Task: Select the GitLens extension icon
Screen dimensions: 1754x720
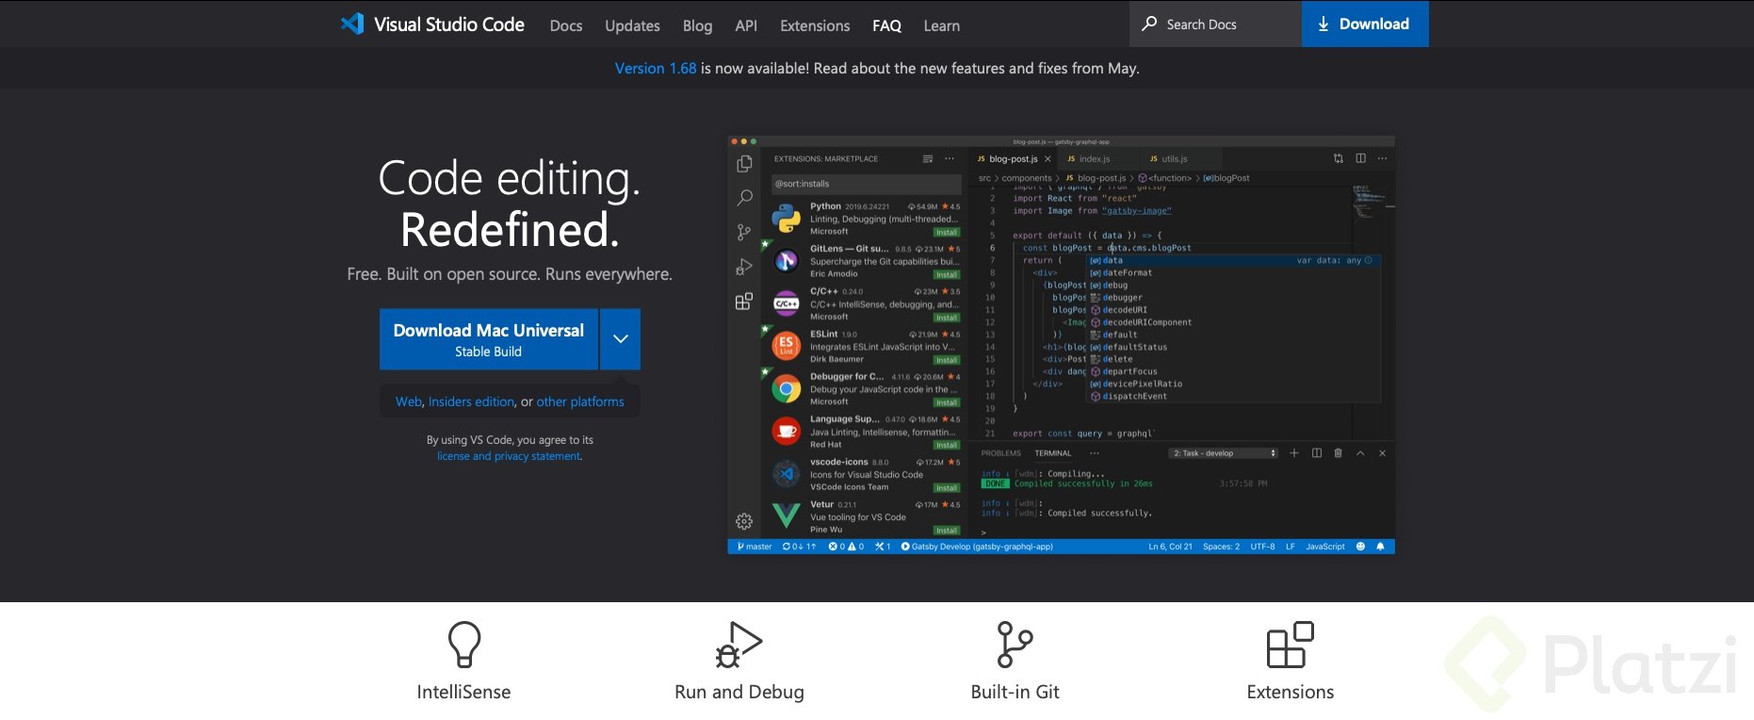Action: pyautogui.click(x=787, y=260)
